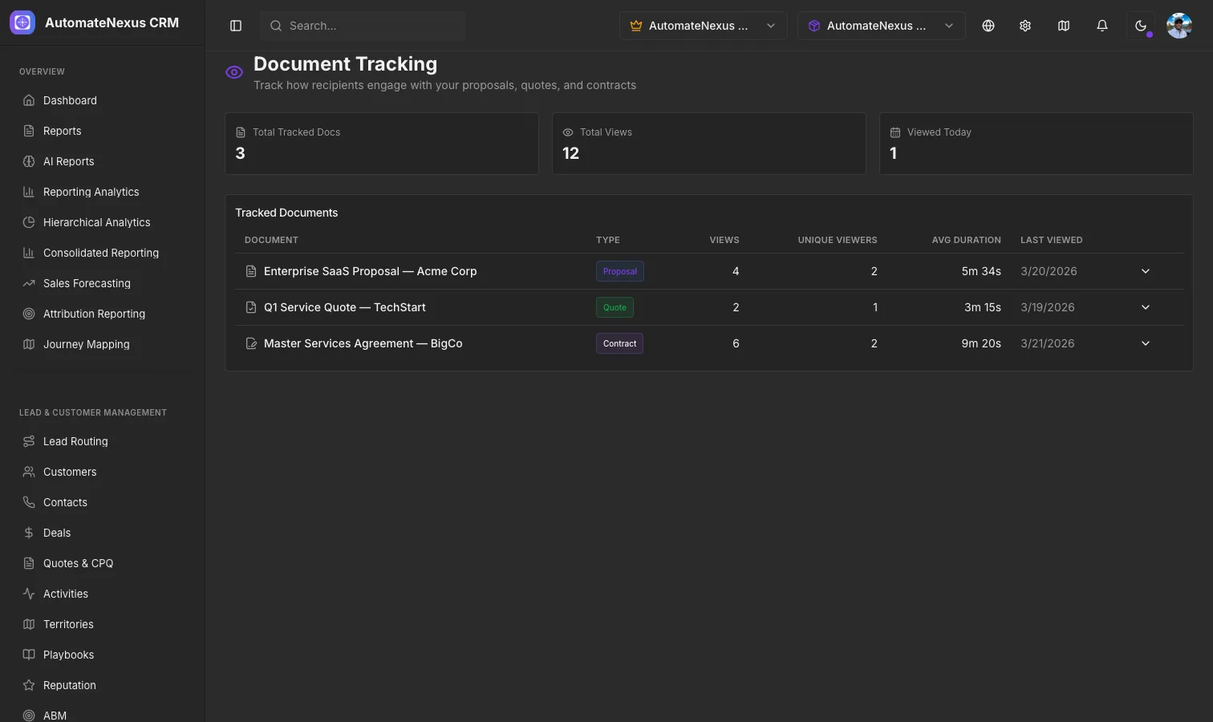Click the Contacts phone icon
Viewport: 1213px width, 722px height.
29,502
